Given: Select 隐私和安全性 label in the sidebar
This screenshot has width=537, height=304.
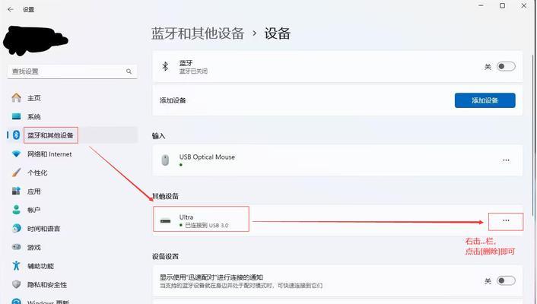Looking at the screenshot, I should [x=47, y=284].
